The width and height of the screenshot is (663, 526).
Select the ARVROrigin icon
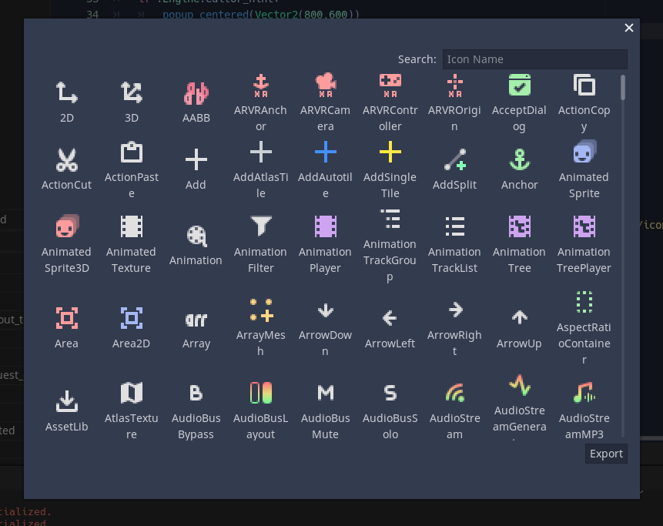coord(455,85)
